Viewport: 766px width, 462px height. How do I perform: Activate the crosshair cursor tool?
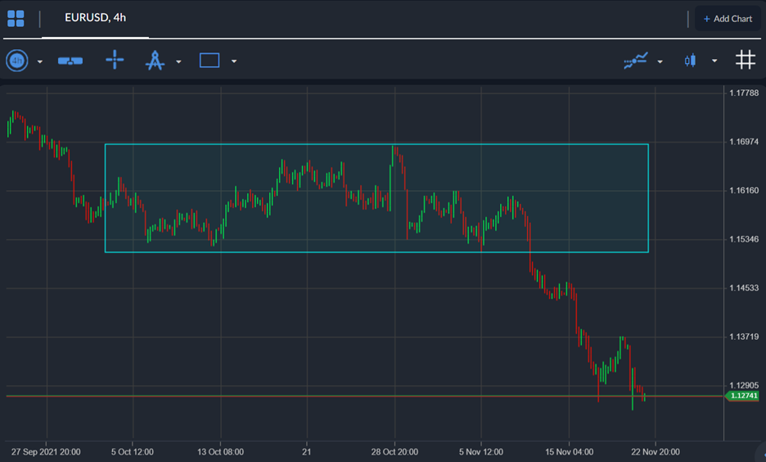pyautogui.click(x=115, y=60)
